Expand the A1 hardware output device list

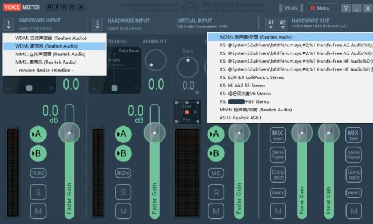coord(270,24)
